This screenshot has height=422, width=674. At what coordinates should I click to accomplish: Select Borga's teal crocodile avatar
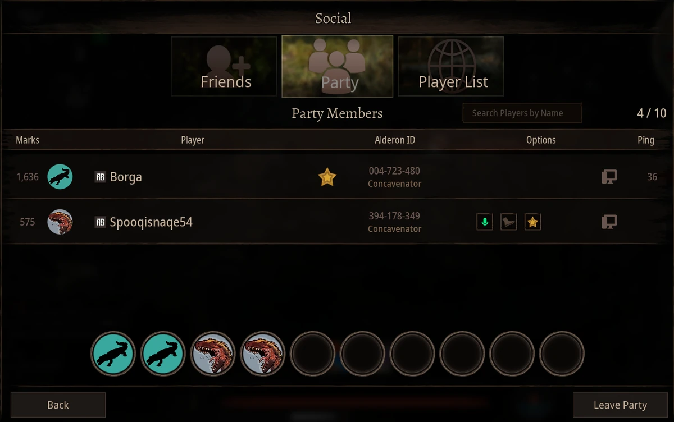[x=60, y=177]
